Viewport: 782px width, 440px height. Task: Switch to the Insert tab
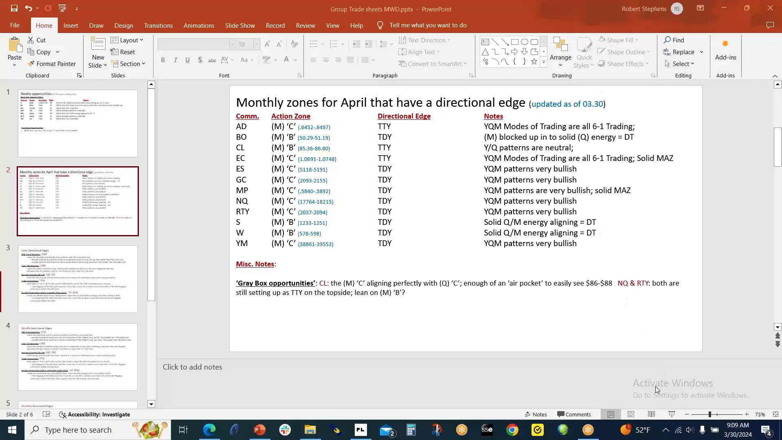click(70, 25)
